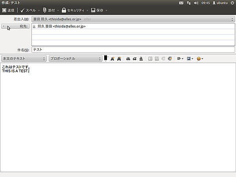This screenshot has width=236, height=177.
Task: Send the message with the 送信 button
Action: tap(8, 10)
